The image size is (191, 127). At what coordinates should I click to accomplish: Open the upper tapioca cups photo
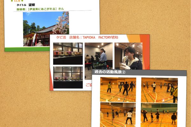[68, 54]
